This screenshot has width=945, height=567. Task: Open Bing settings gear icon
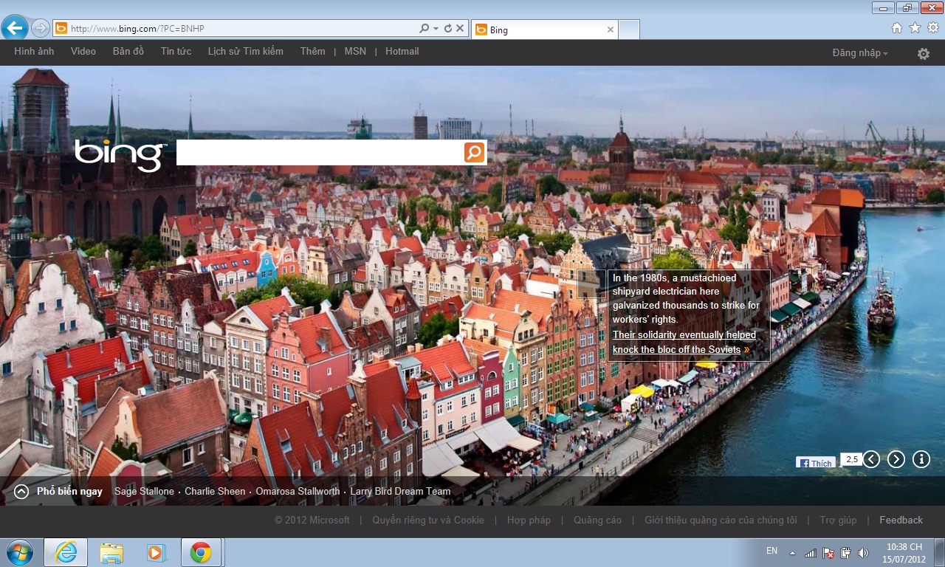pos(924,54)
